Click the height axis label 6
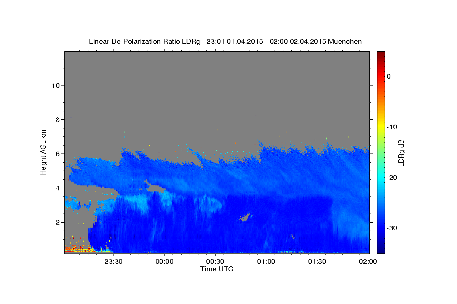Viewport: 457px width, 304px height. (x=57, y=154)
